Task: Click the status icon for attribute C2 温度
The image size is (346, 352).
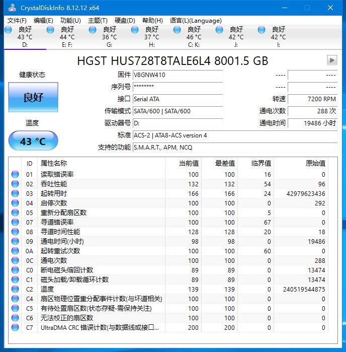Action: pos(15,289)
